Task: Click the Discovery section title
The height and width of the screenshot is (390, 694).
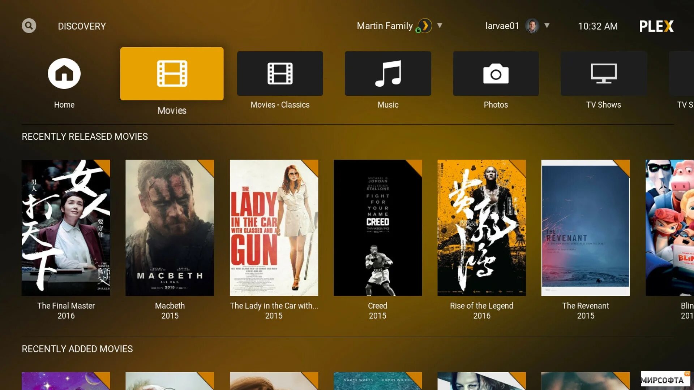Action: (82, 26)
